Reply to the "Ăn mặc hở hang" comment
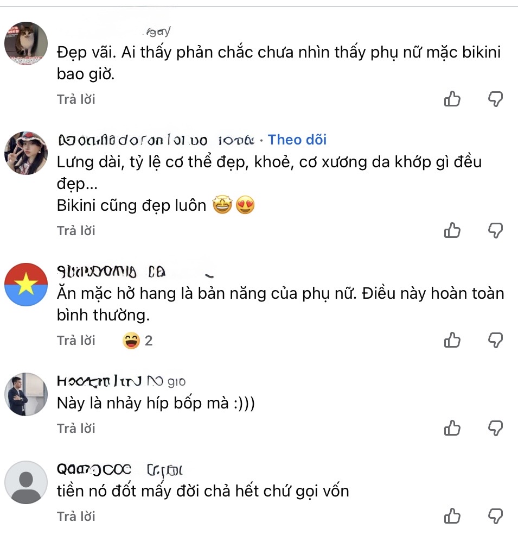Image resolution: width=518 pixels, height=541 pixels. click(x=76, y=341)
